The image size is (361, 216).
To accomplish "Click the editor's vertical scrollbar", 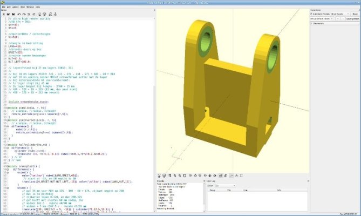I will click(154, 115).
